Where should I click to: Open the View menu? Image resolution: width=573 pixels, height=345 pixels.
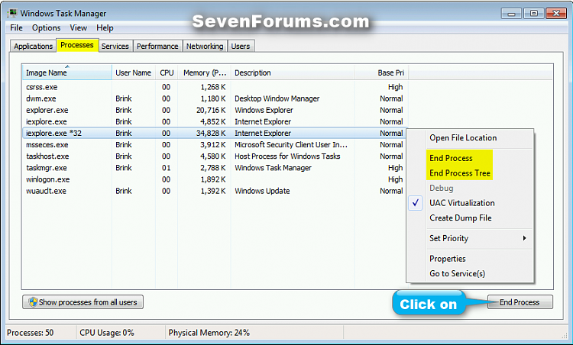click(79, 27)
